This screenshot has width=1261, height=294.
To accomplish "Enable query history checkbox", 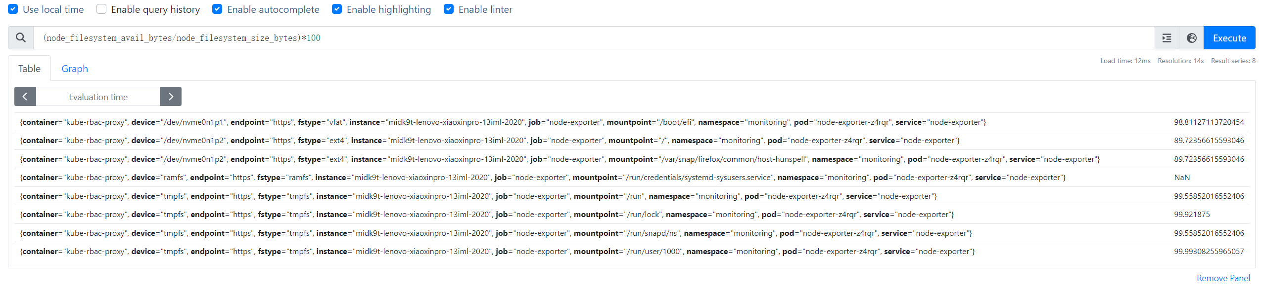I will tap(101, 9).
